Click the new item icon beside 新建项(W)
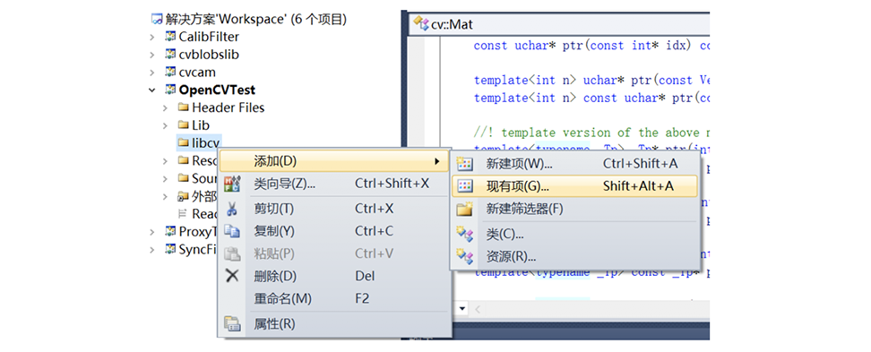Screen dimensions: 871x352 (x=464, y=164)
